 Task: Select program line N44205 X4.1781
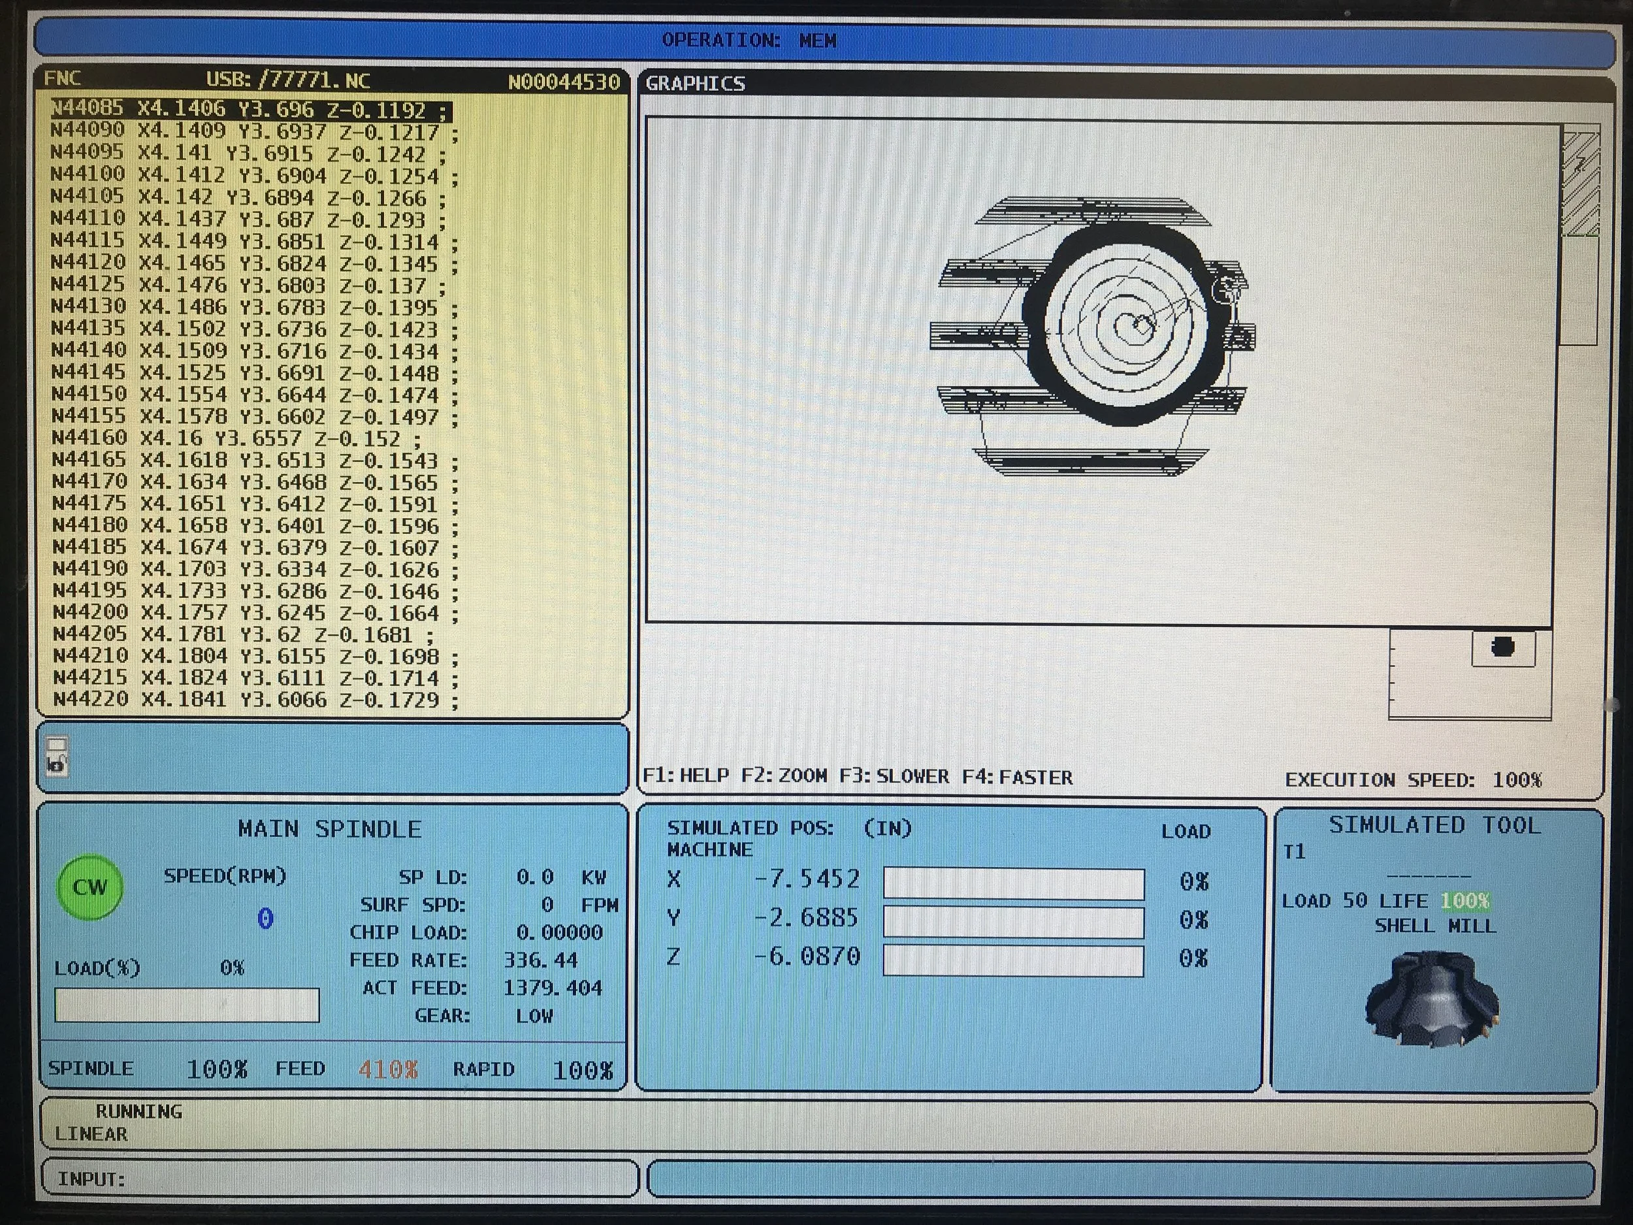coord(243,635)
